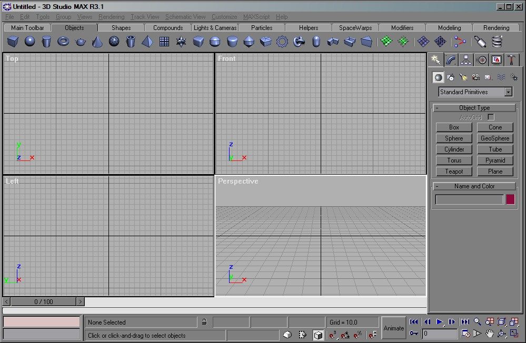The height and width of the screenshot is (343, 526).
Task: Click the first green patch grid icon
Action: coord(386,42)
